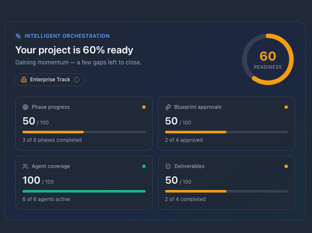Click the INTELLIGENT ORCHESTRATION label
312x233 pixels.
pyautogui.click(x=67, y=36)
